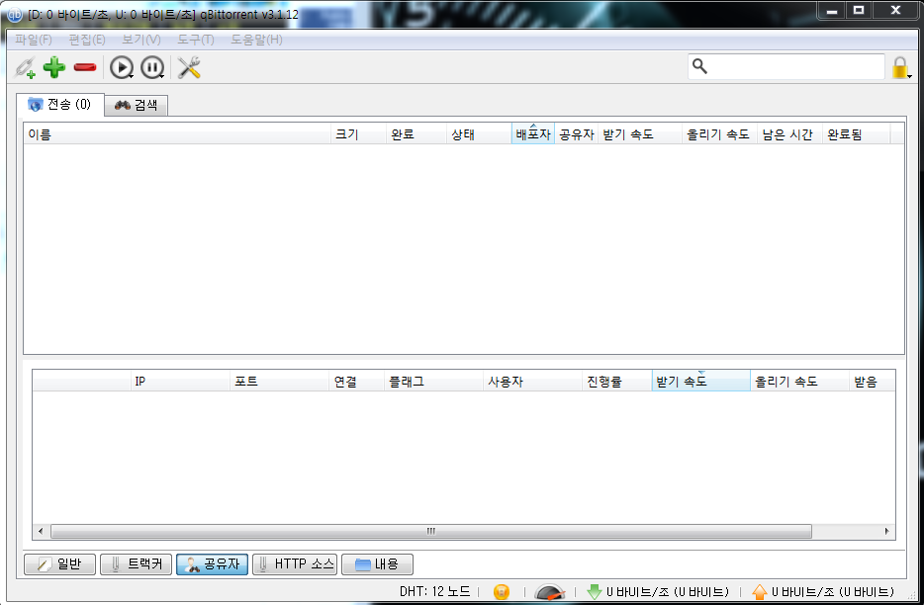Image resolution: width=924 pixels, height=605 pixels.
Task: Click the resume play button in toolbar
Action: pyautogui.click(x=122, y=68)
